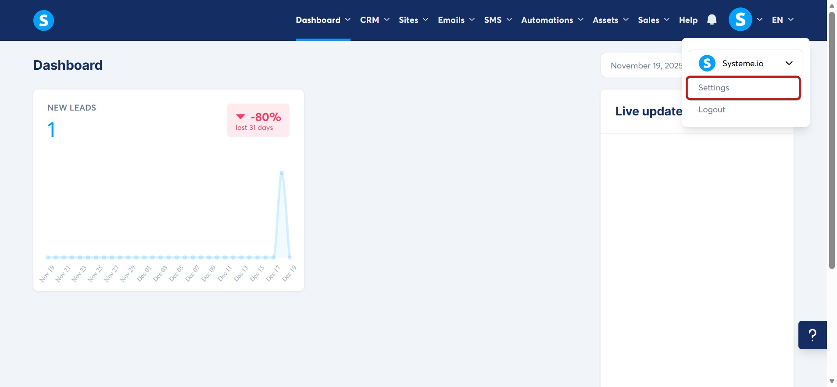The image size is (837, 387).
Task: Expand the profile menu chevron
Action: [760, 20]
